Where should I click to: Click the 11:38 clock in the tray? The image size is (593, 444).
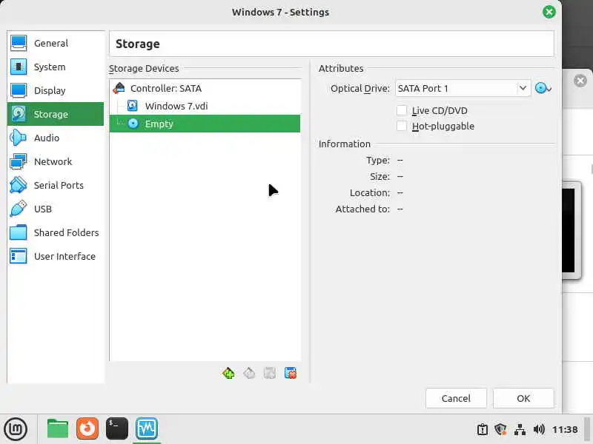pos(565,430)
